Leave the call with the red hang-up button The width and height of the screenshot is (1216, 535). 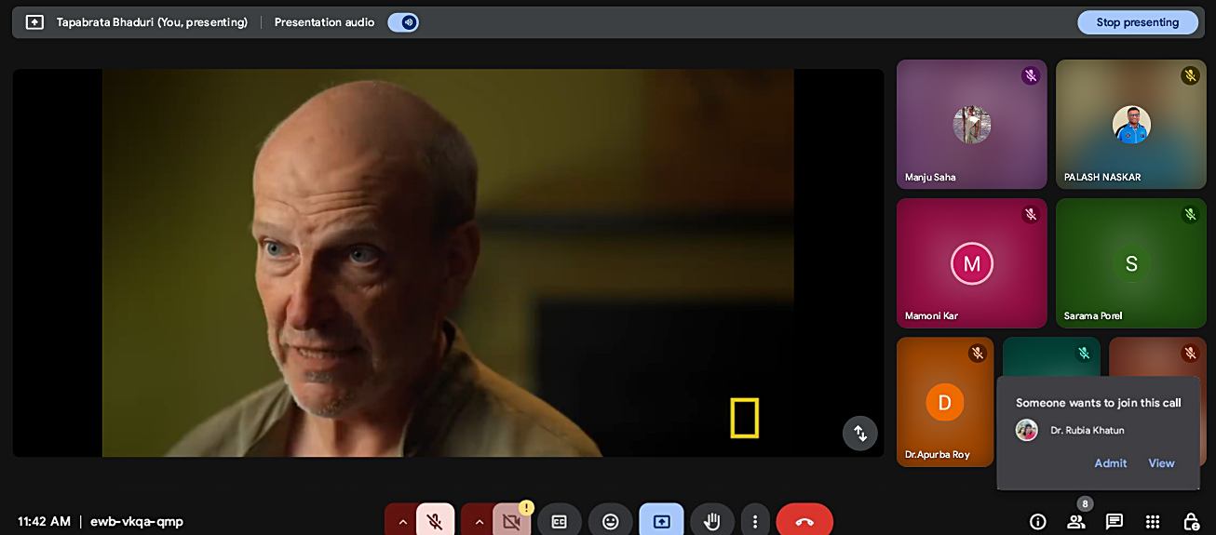804,522
